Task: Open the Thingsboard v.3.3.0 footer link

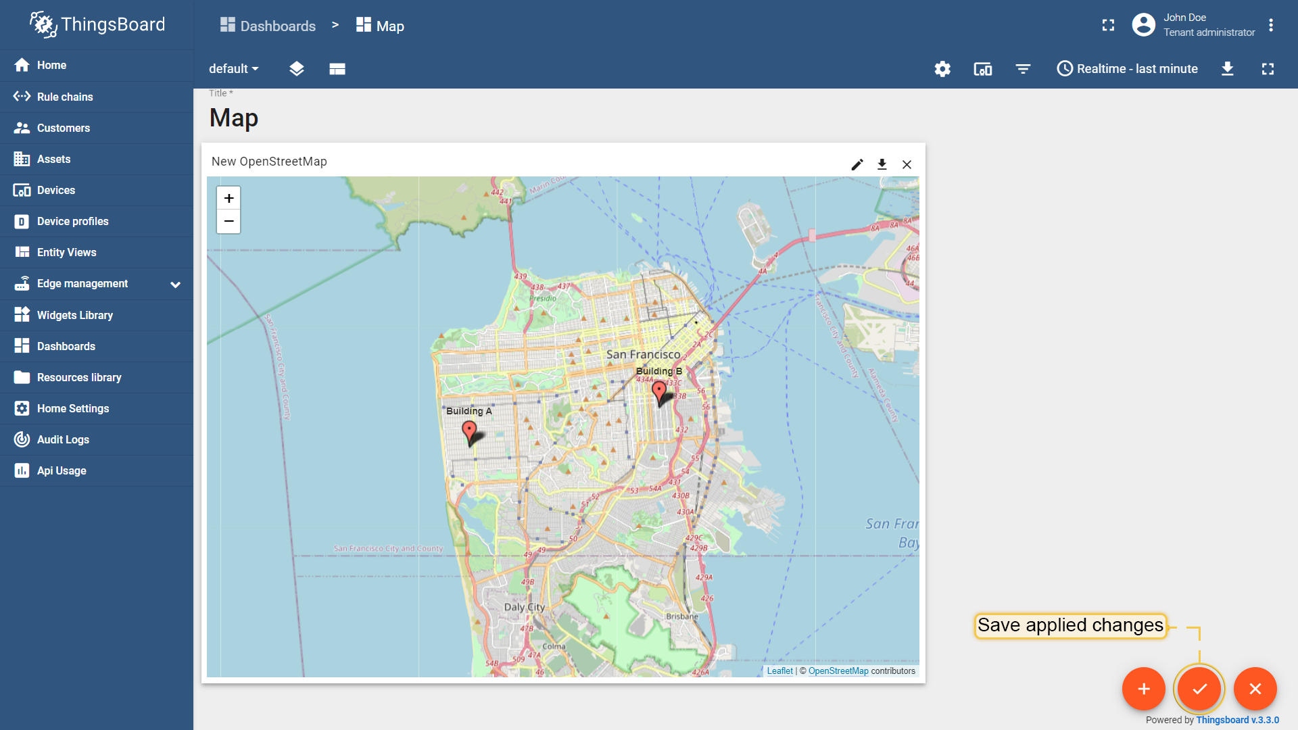Action: pos(1238,720)
